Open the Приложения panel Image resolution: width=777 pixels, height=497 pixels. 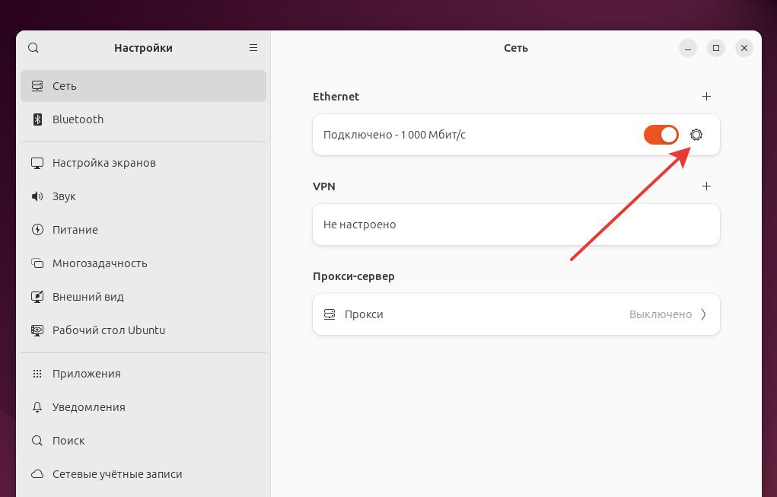coord(143,374)
